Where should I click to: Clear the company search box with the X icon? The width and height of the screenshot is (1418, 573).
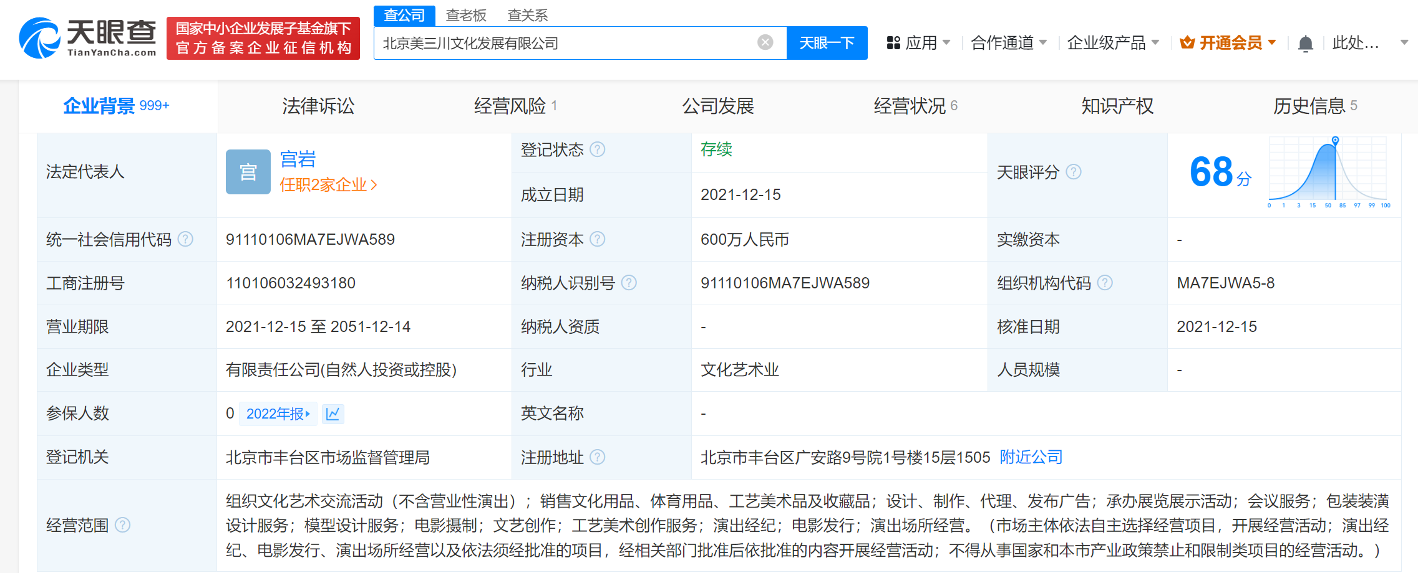click(x=765, y=42)
